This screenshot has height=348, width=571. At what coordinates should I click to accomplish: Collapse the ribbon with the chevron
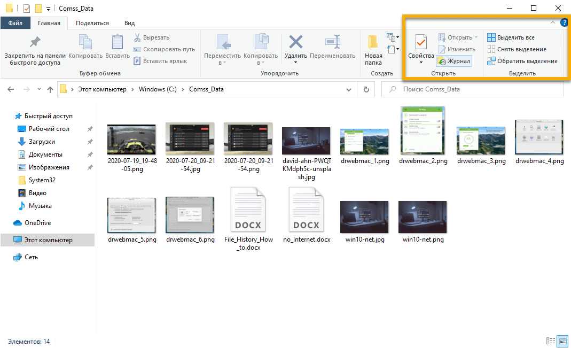[x=552, y=22]
